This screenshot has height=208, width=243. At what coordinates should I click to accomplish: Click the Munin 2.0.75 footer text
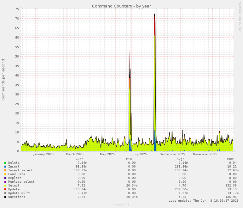pos(121,205)
